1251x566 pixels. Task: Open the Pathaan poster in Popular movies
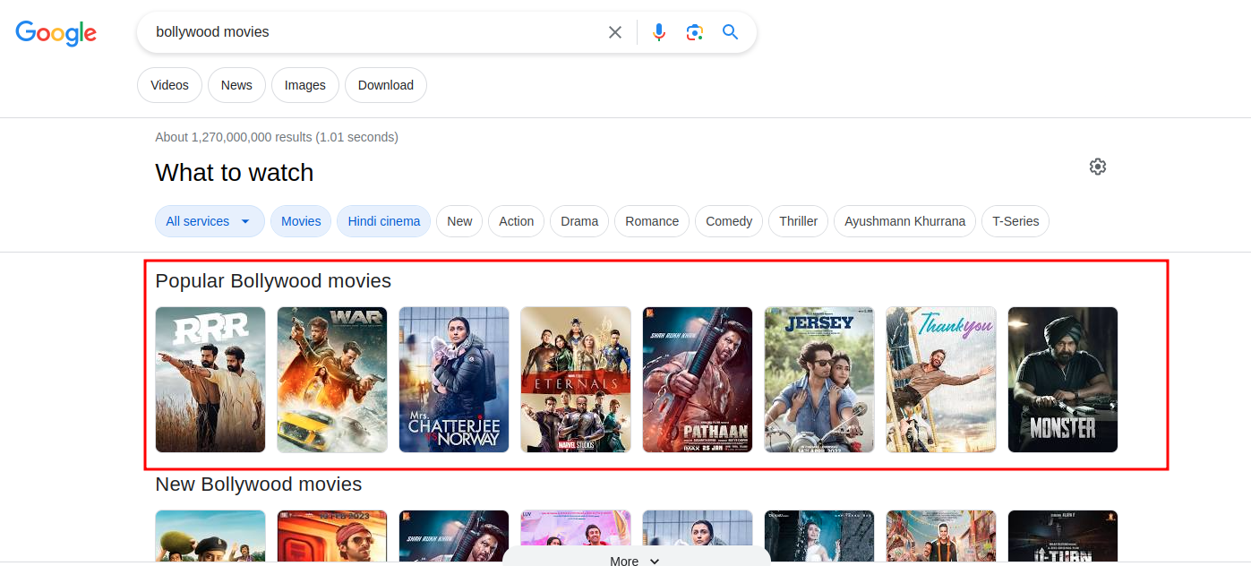698,380
